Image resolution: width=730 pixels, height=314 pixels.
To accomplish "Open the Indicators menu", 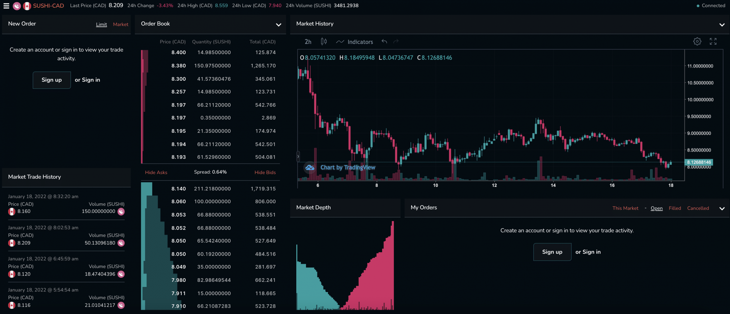I will click(354, 42).
